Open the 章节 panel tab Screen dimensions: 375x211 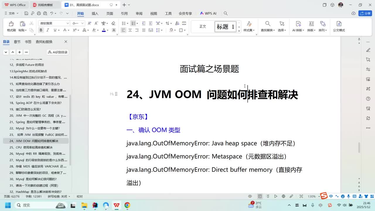pos(17,42)
